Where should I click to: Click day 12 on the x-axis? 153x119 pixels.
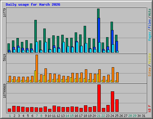(x=58, y=116)
